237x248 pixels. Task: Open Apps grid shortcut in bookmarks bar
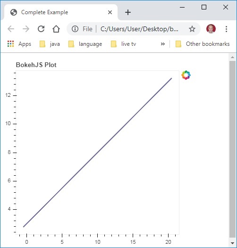pos(19,44)
